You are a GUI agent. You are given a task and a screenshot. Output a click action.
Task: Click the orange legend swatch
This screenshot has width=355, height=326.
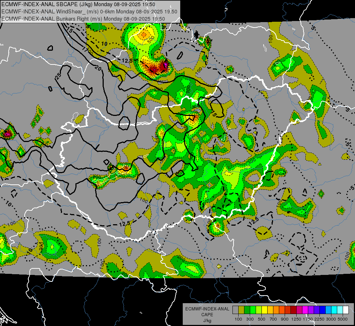[x=276, y=310]
